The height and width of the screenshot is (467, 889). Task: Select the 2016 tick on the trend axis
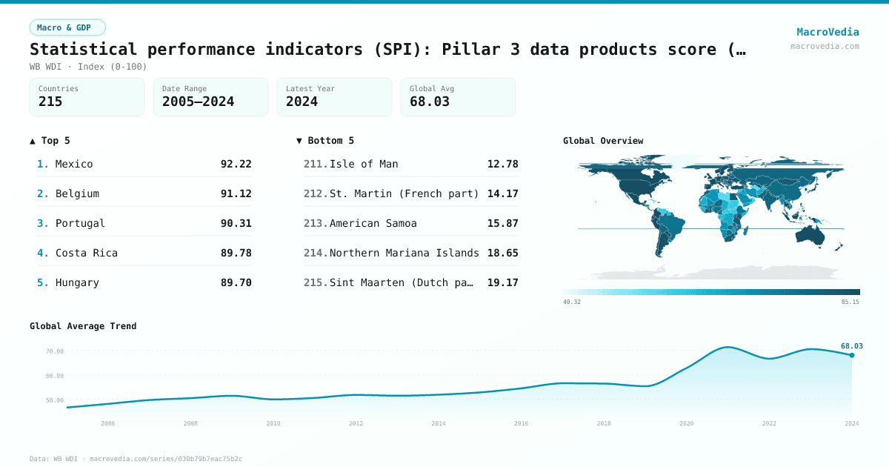[x=521, y=423]
